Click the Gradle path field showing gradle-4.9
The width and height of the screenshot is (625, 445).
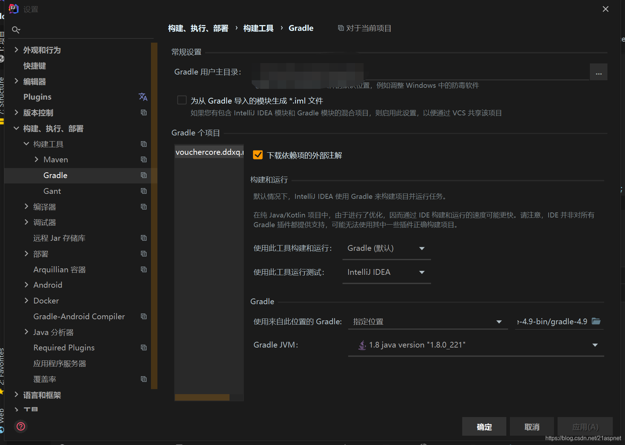click(552, 321)
